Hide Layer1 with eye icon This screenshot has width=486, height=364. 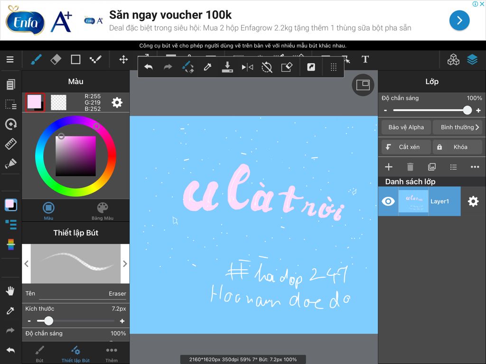click(x=388, y=201)
